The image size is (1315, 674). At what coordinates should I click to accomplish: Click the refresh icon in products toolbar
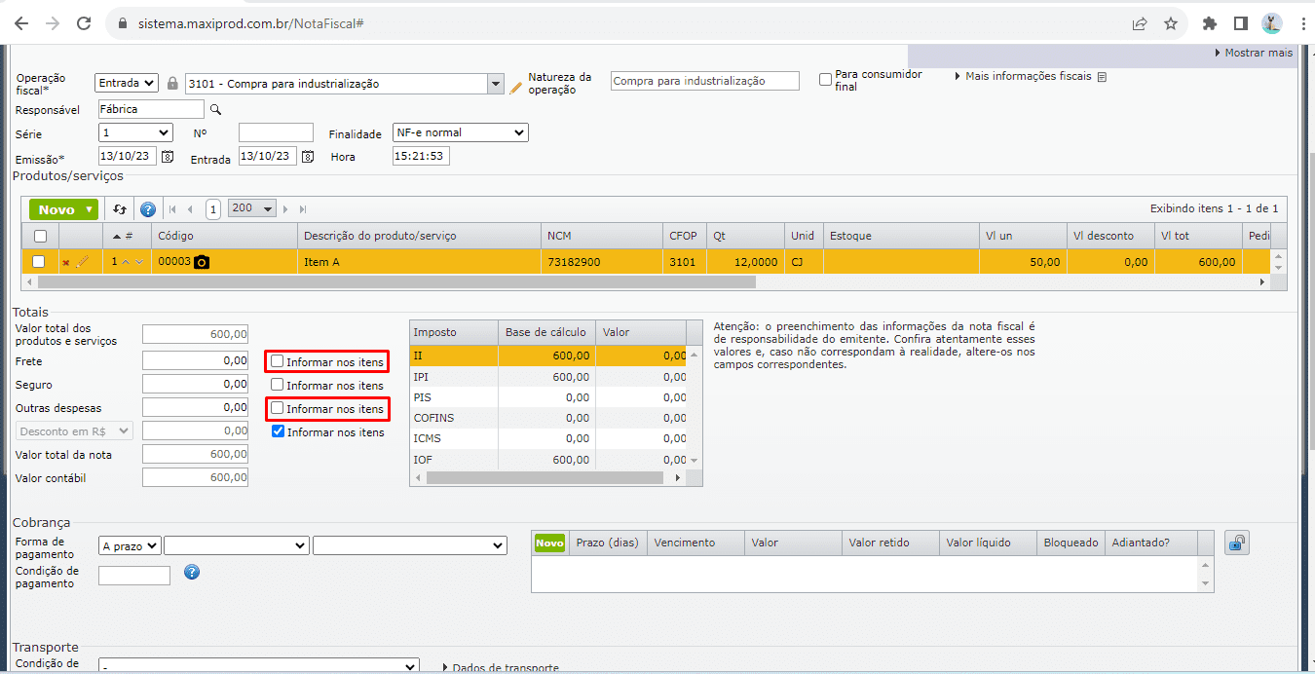pyautogui.click(x=120, y=209)
